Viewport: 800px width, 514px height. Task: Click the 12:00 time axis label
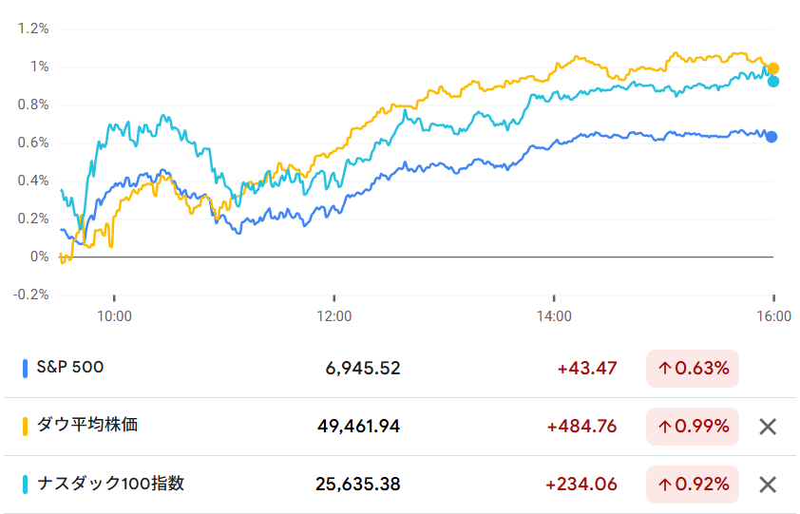(x=333, y=317)
